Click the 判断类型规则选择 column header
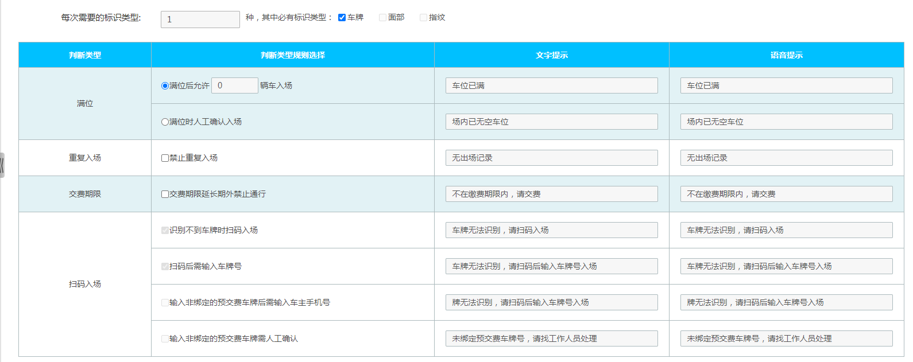This screenshot has width=913, height=362. 293,55
